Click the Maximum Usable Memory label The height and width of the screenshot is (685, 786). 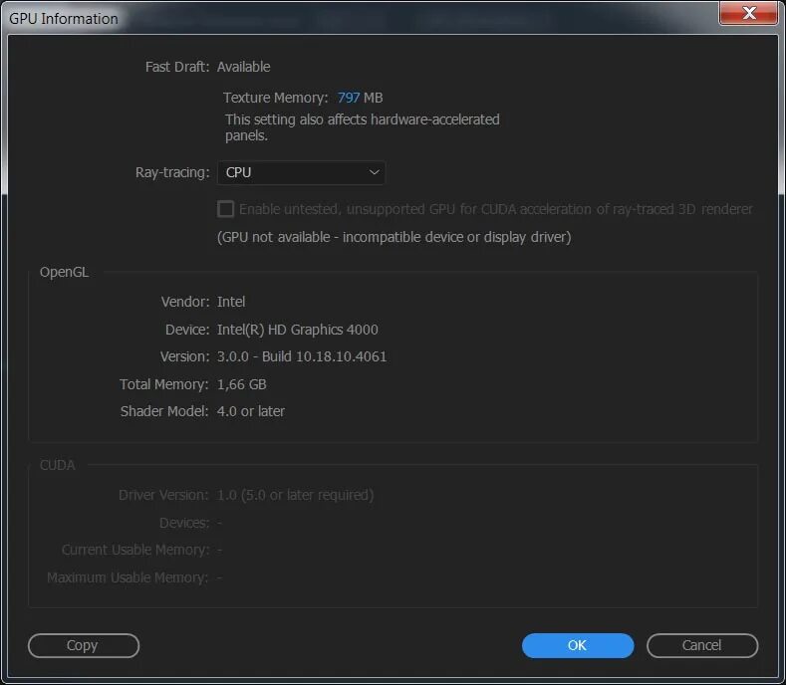128,577
